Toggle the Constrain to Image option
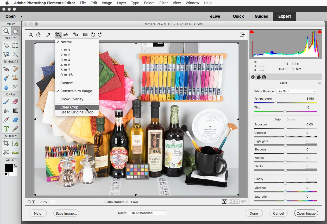The height and width of the screenshot is (224, 327). (77, 91)
